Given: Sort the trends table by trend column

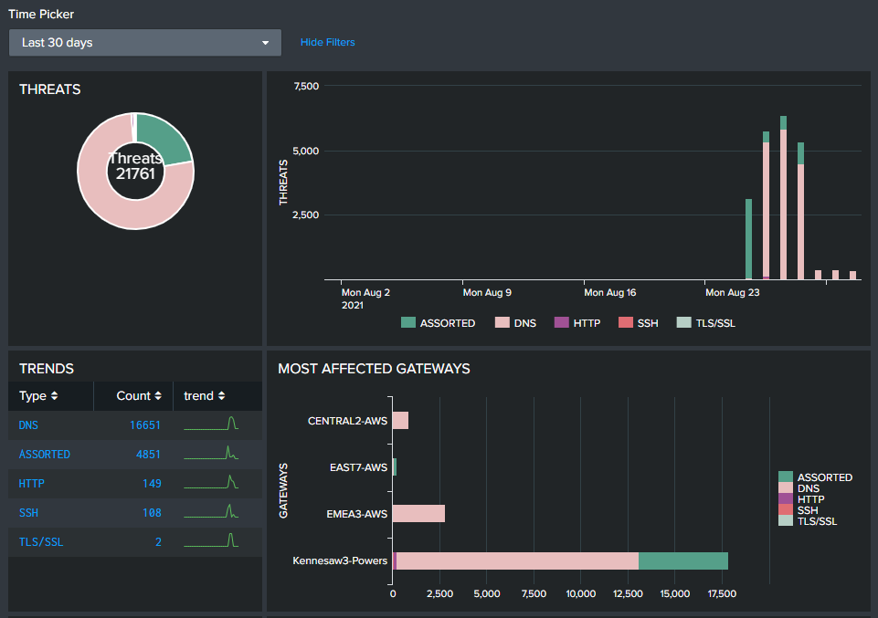Looking at the screenshot, I should 204,396.
